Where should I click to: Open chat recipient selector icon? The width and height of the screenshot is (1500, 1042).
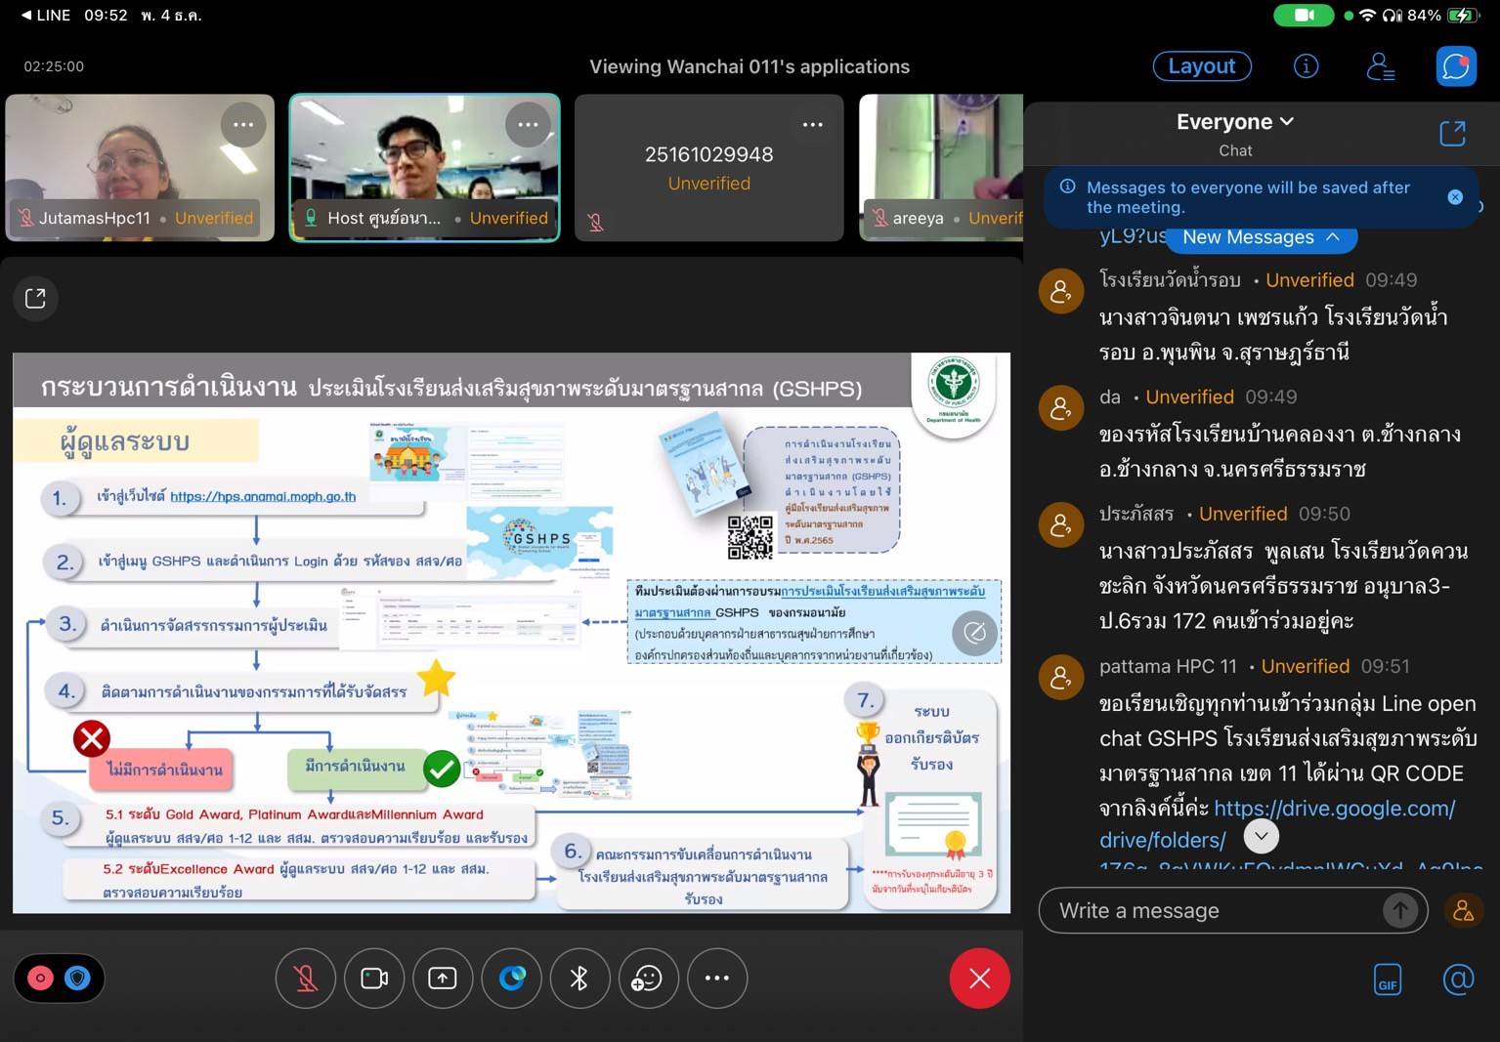click(x=1463, y=910)
